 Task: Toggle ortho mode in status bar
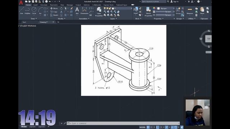pyautogui.click(x=157, y=127)
